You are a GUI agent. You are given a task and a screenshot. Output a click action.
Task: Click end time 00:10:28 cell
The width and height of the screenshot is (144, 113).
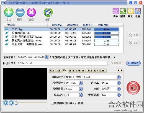71,33
